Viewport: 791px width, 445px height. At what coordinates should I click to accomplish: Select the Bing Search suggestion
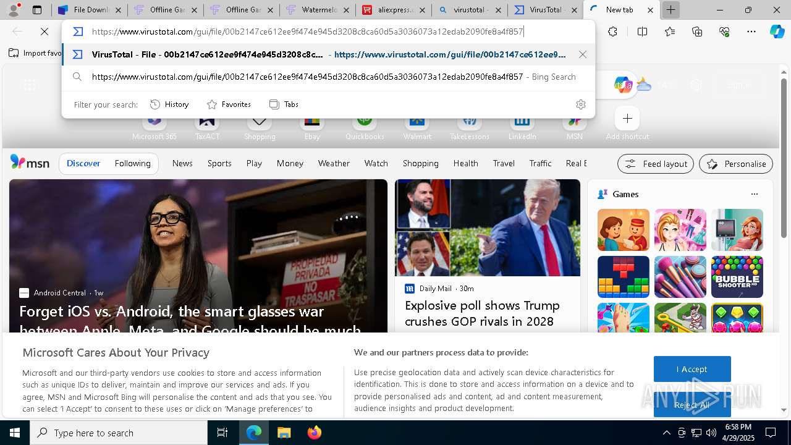328,77
